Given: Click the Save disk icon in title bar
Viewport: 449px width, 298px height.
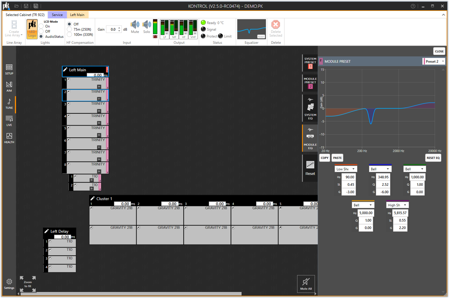Looking at the screenshot, I should click(26, 6).
